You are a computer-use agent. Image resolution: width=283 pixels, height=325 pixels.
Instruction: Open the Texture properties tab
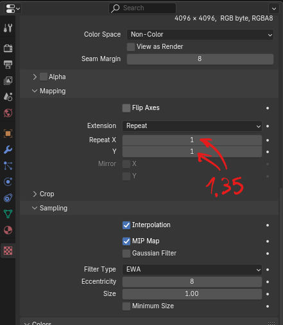(x=8, y=250)
